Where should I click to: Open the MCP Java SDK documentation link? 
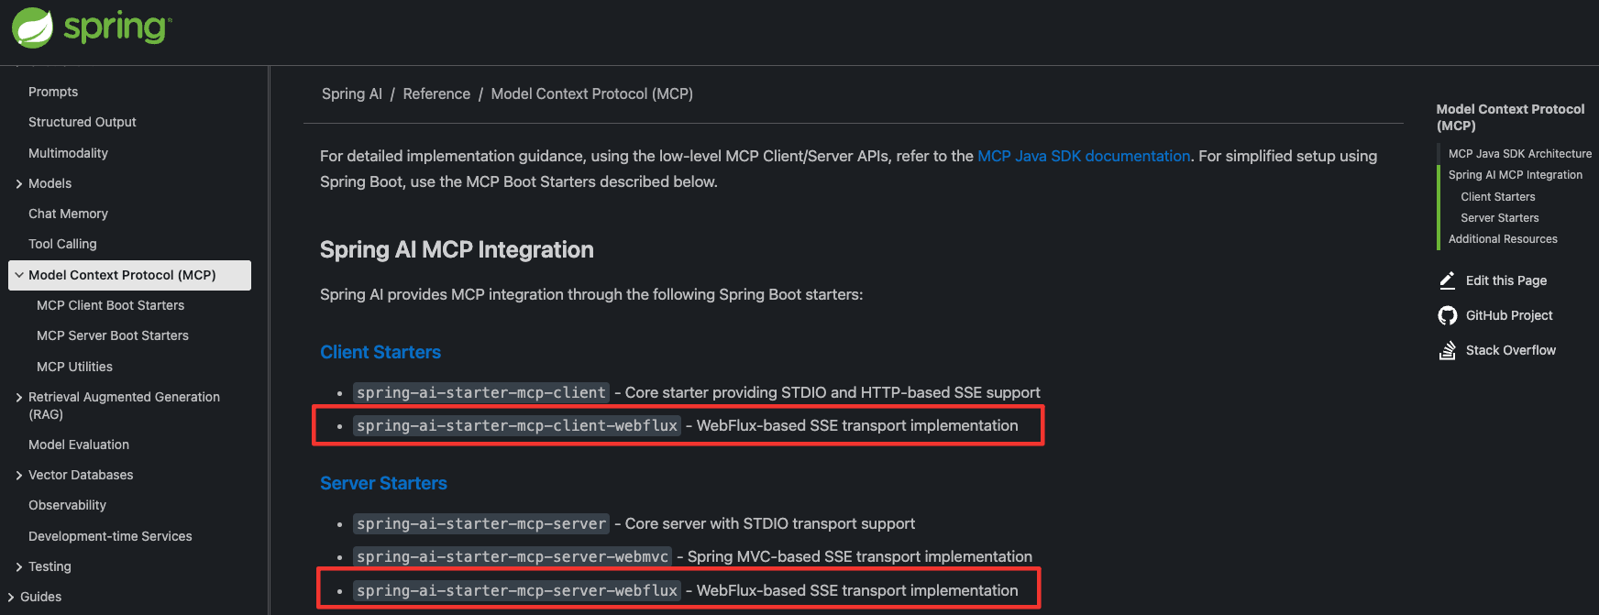click(1084, 156)
